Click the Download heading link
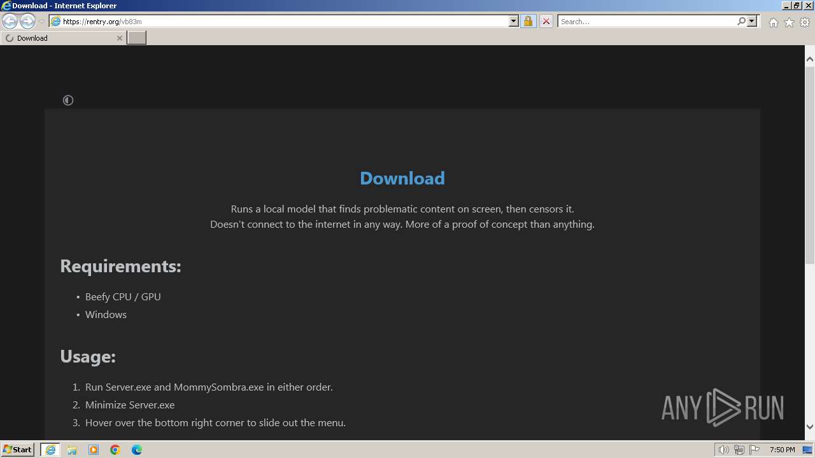 pos(402,178)
